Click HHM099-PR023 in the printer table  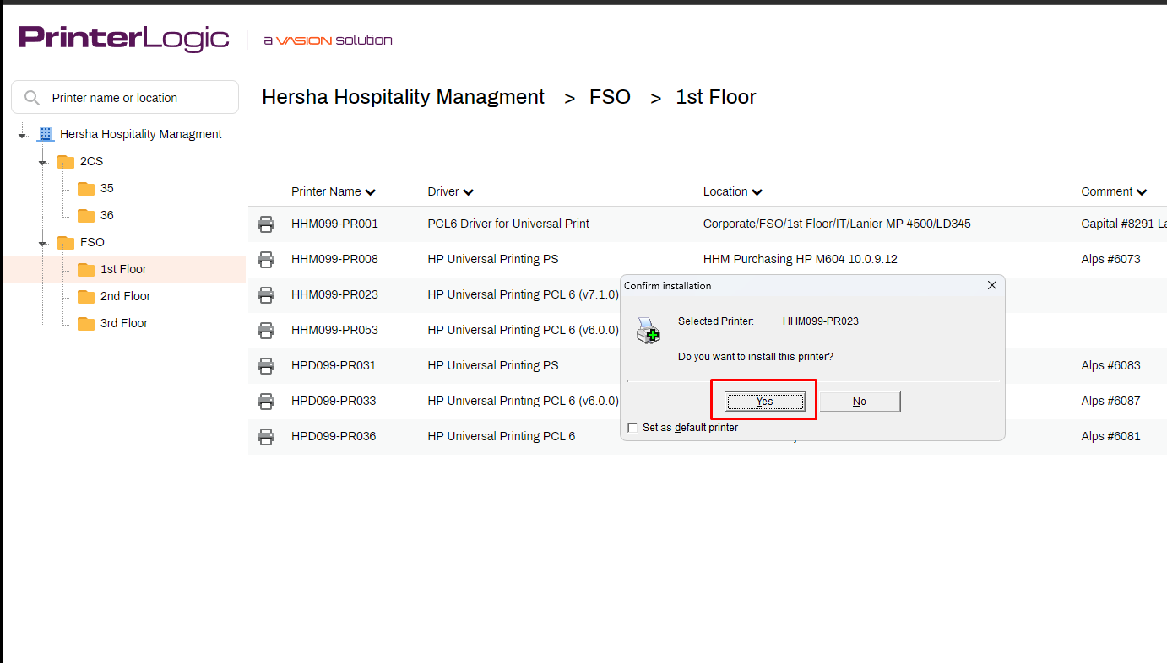[x=334, y=294]
